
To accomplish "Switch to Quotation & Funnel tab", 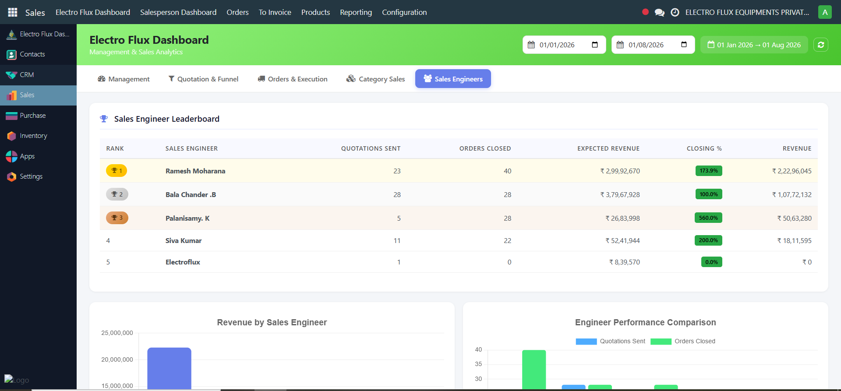I will 204,79.
